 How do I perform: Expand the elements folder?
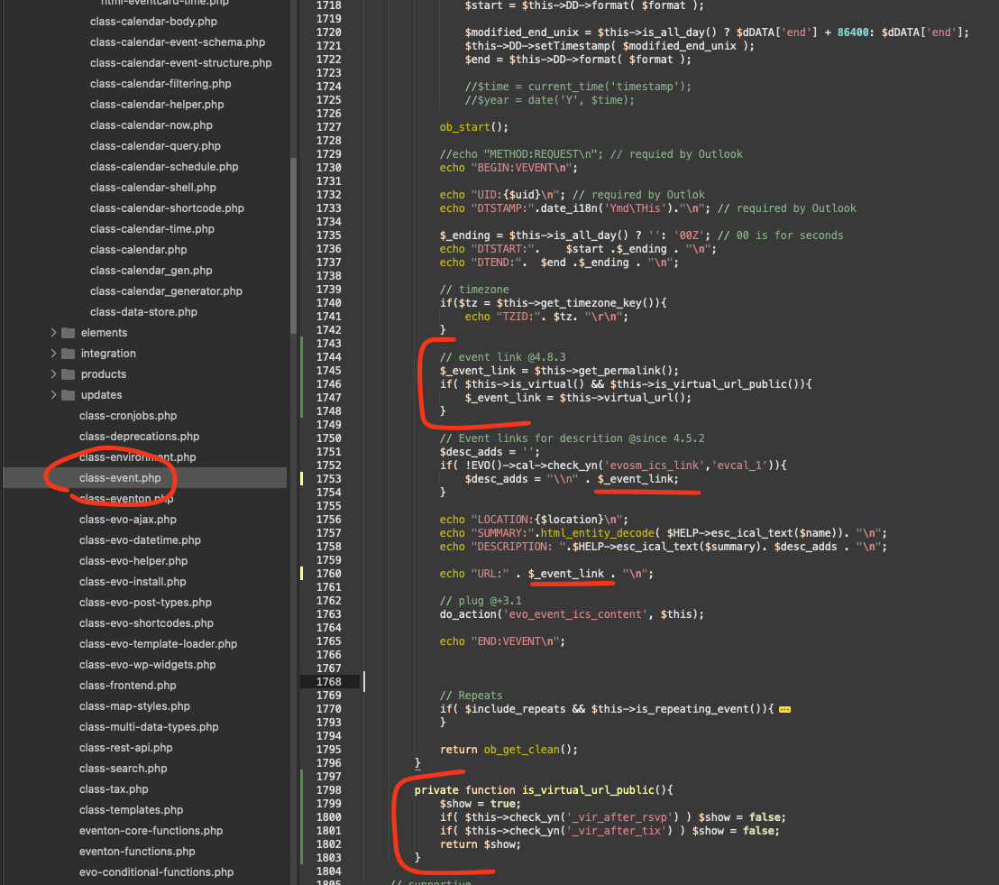point(53,333)
